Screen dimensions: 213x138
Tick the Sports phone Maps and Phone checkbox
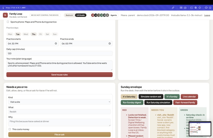click(x=8, y=22)
